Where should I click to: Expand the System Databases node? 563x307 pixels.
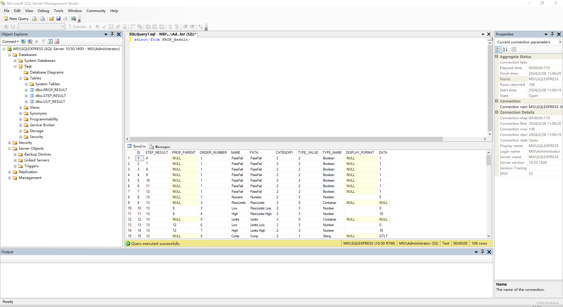[15, 61]
